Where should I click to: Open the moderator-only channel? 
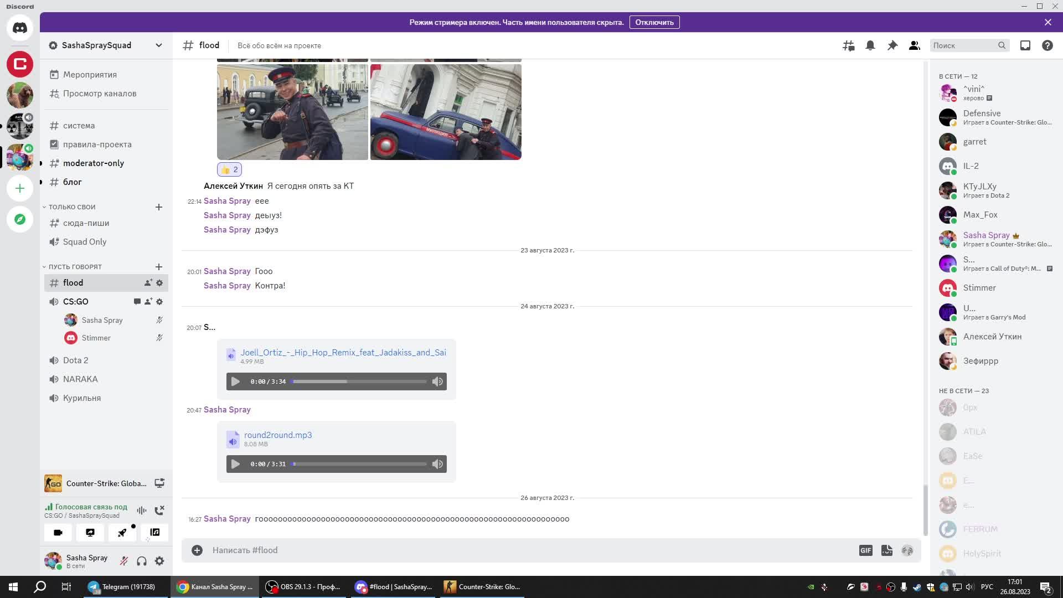coord(93,163)
